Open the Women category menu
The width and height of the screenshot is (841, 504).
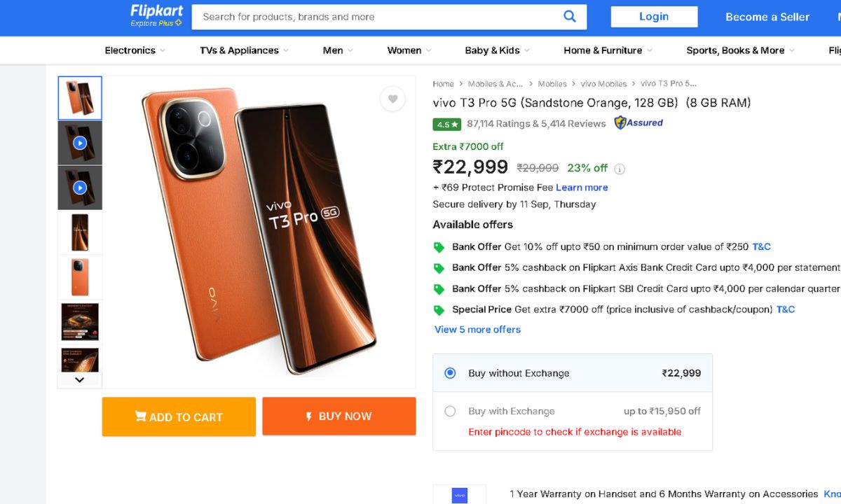click(x=409, y=50)
